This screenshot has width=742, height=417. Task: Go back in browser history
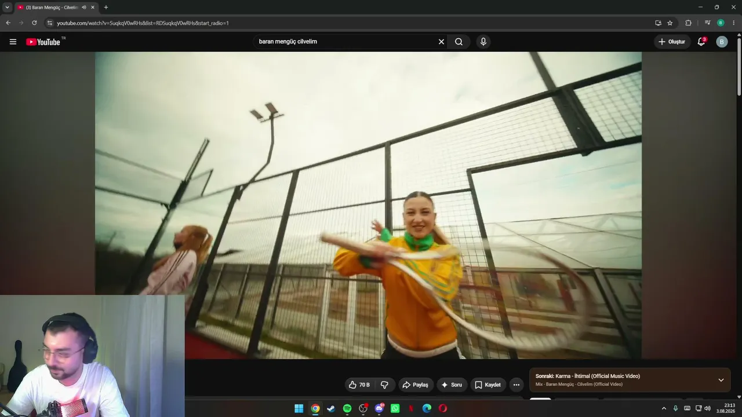8,23
